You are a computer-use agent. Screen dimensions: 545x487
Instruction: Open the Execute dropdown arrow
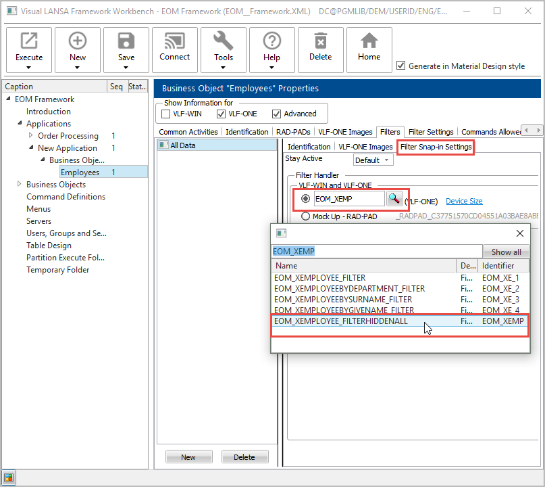(x=29, y=68)
